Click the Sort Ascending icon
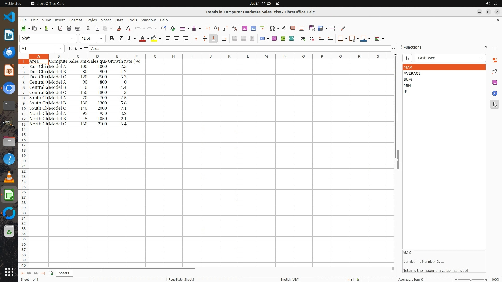The width and height of the screenshot is (502, 282). click(x=216, y=28)
